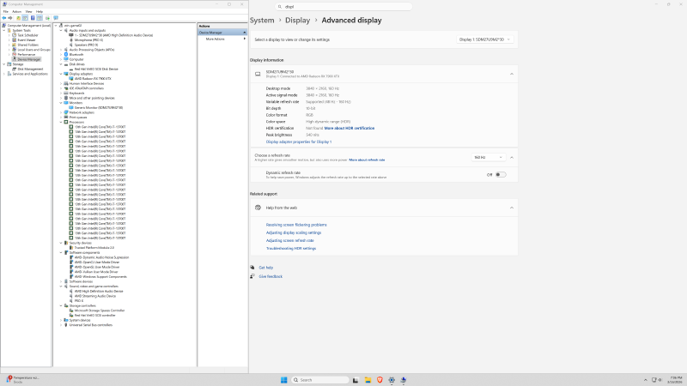Click the last toolbar icon after the separator
The width and height of the screenshot is (687, 386).
pos(56,18)
